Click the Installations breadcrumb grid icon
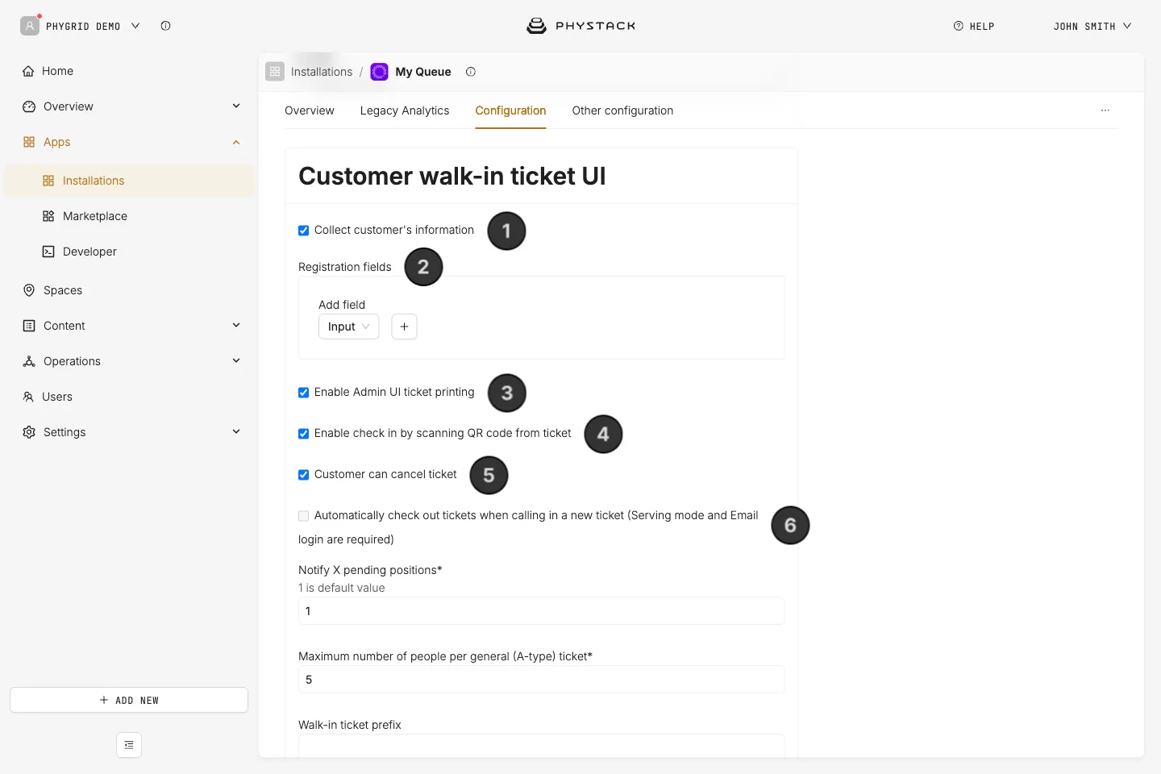1161x774 pixels. pyautogui.click(x=275, y=72)
